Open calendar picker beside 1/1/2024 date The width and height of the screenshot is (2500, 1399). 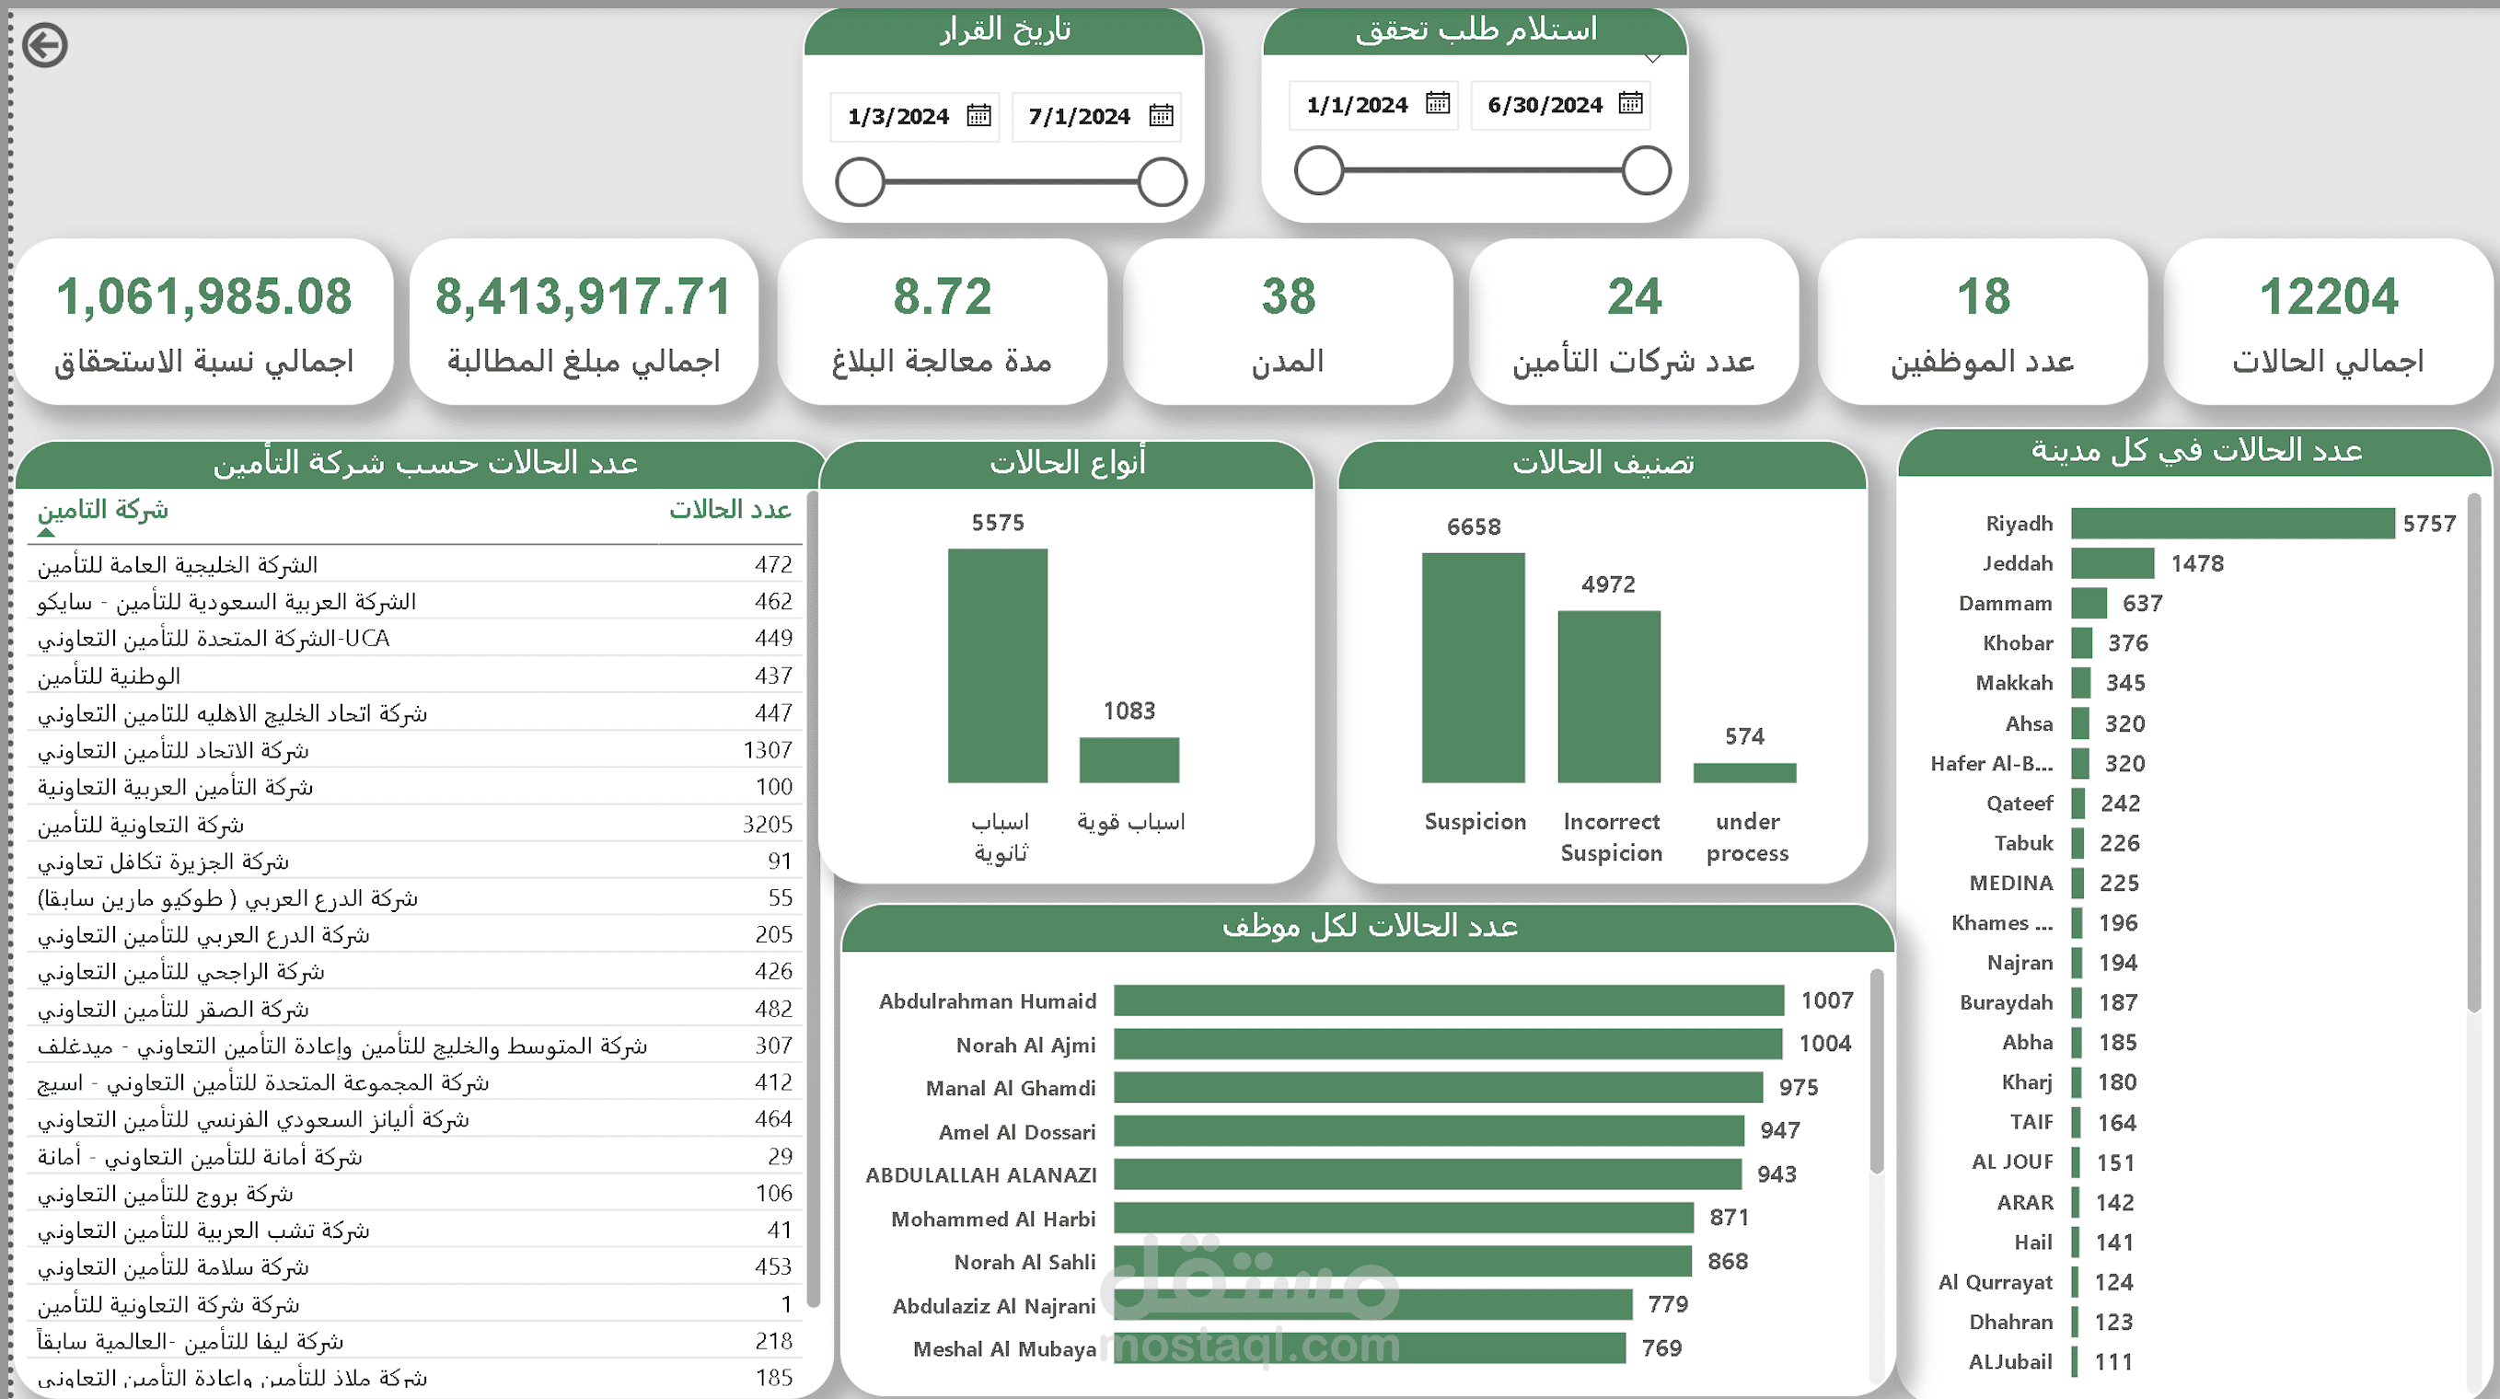tap(1437, 103)
